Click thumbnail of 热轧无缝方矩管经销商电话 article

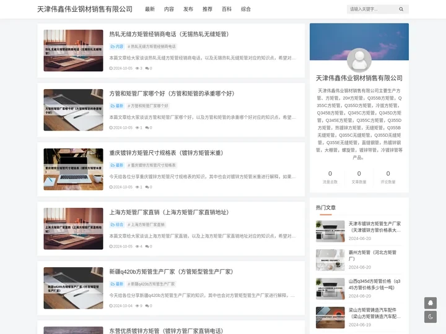point(73,51)
